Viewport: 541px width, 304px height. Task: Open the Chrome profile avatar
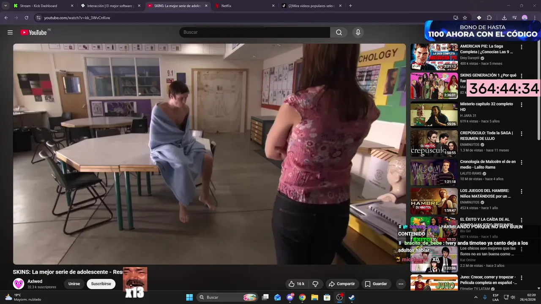(x=525, y=18)
